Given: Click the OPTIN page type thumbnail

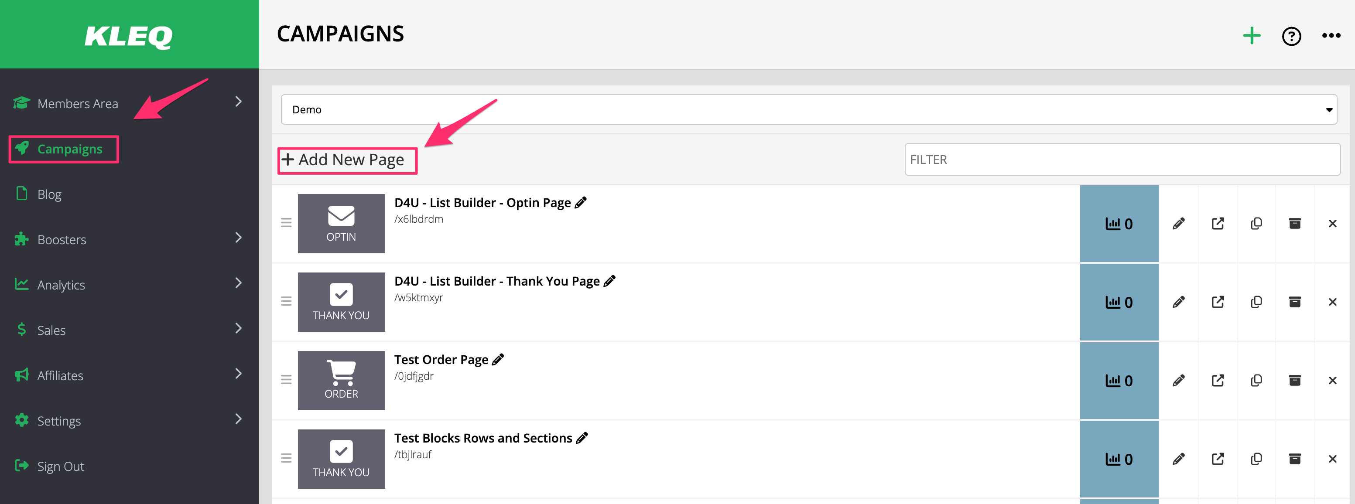Looking at the screenshot, I should pyautogui.click(x=342, y=223).
